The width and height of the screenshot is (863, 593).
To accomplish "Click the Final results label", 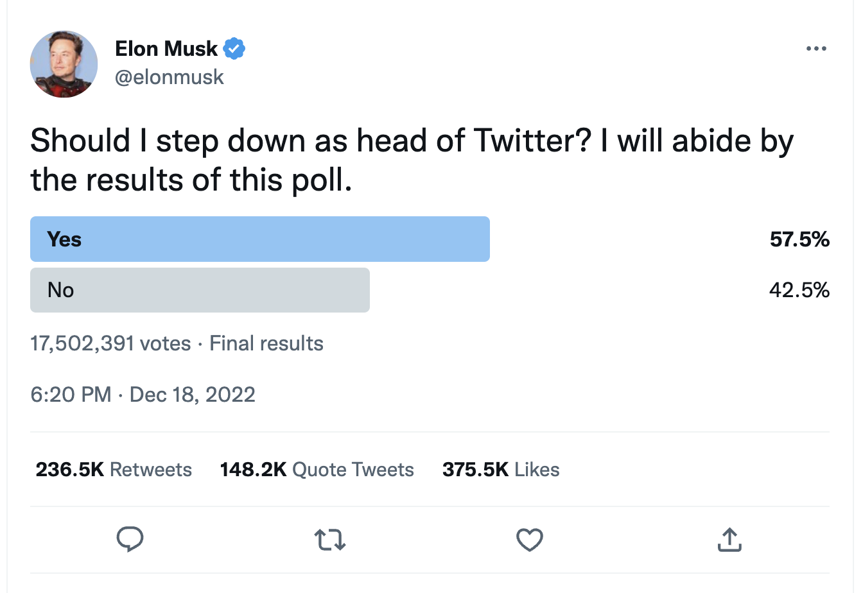I will coord(266,343).
